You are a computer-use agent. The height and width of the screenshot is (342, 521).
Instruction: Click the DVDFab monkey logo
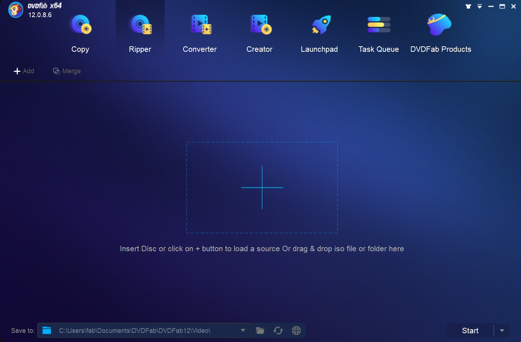pos(15,10)
